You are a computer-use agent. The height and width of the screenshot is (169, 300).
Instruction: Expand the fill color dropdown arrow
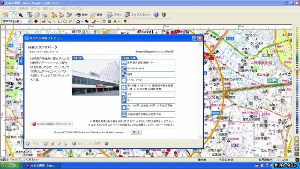[x=82, y=22]
